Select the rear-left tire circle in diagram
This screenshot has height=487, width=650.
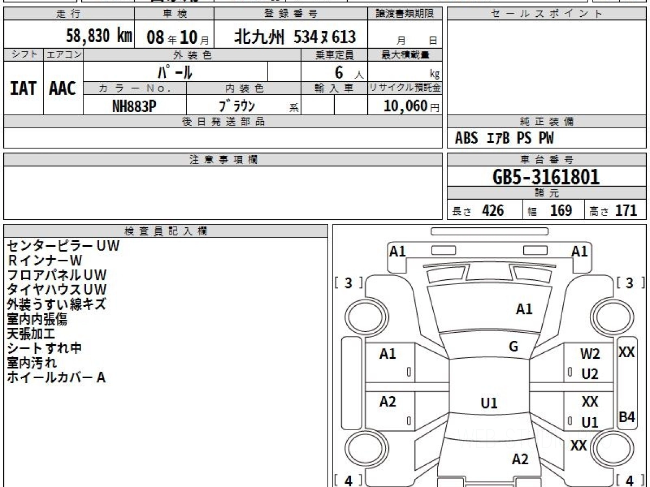pos(361,449)
